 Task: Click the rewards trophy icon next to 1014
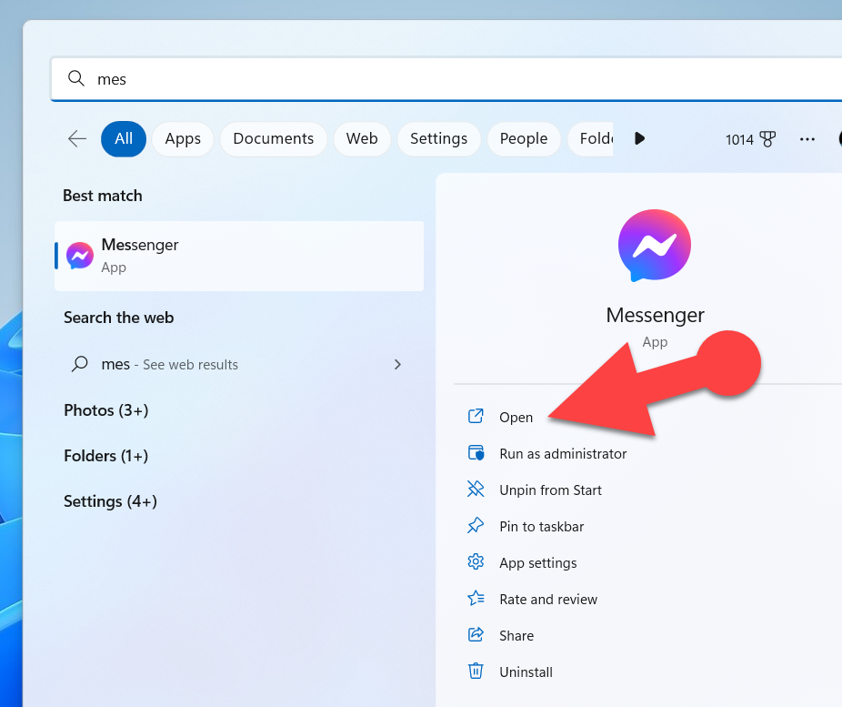click(767, 139)
